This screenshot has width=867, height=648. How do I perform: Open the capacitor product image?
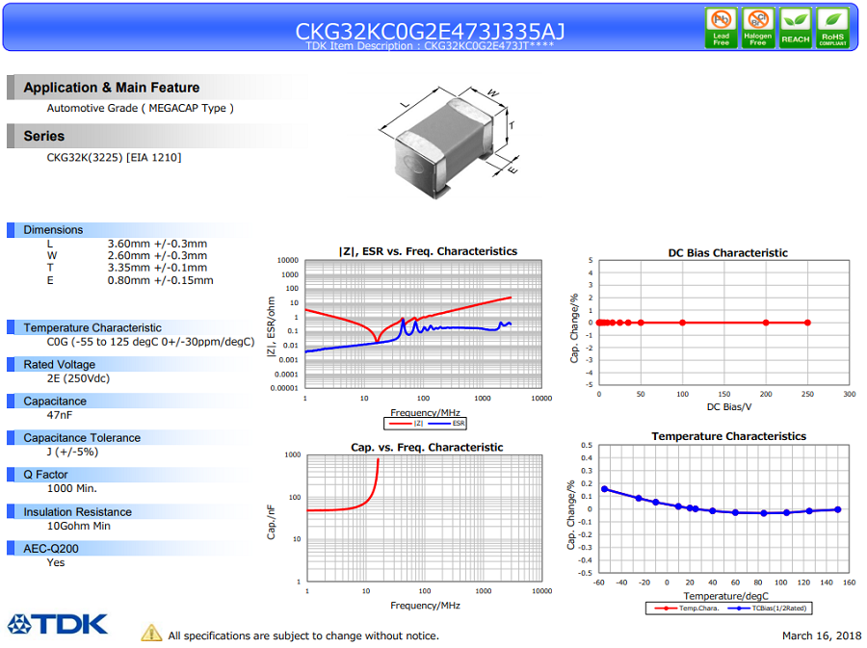click(449, 142)
